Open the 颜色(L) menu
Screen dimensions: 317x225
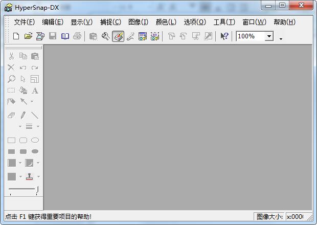(x=166, y=22)
